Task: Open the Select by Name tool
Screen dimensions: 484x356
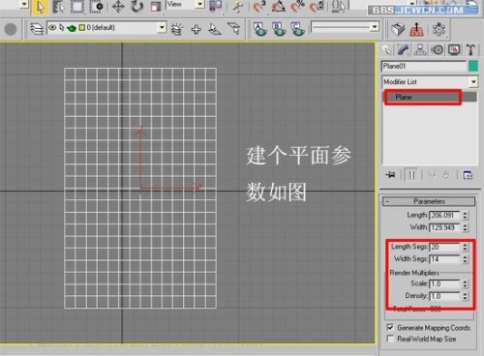Action: click(x=58, y=7)
